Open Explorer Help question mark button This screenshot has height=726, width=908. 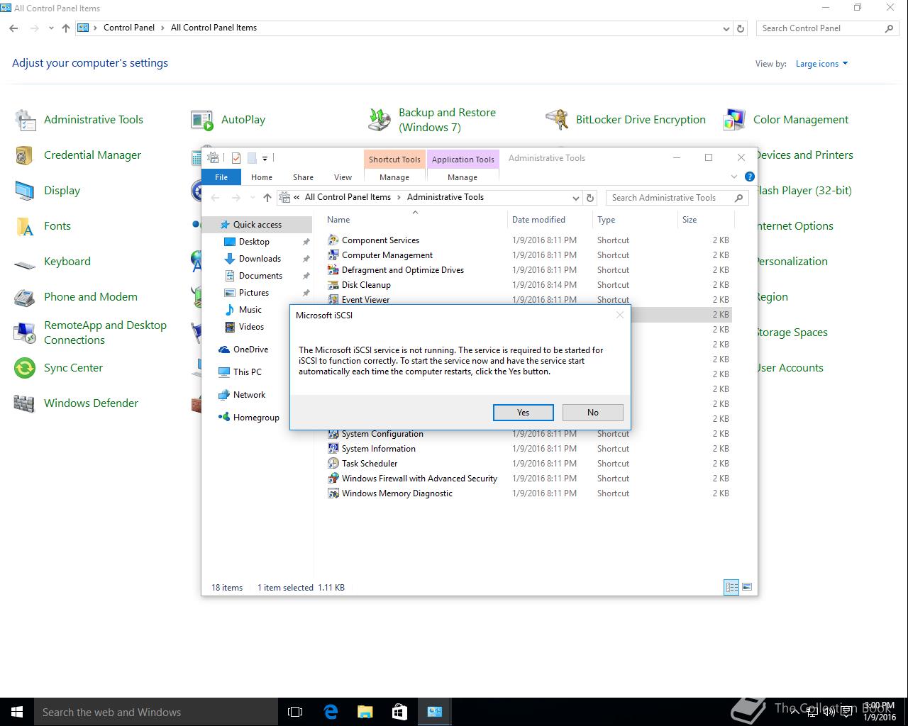pyautogui.click(x=750, y=177)
